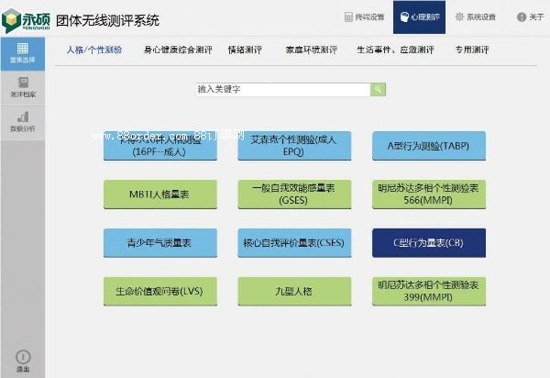Screen dimensions: 550x378
Task: Open 测评档案 sidebar icon
Action: tap(22, 89)
